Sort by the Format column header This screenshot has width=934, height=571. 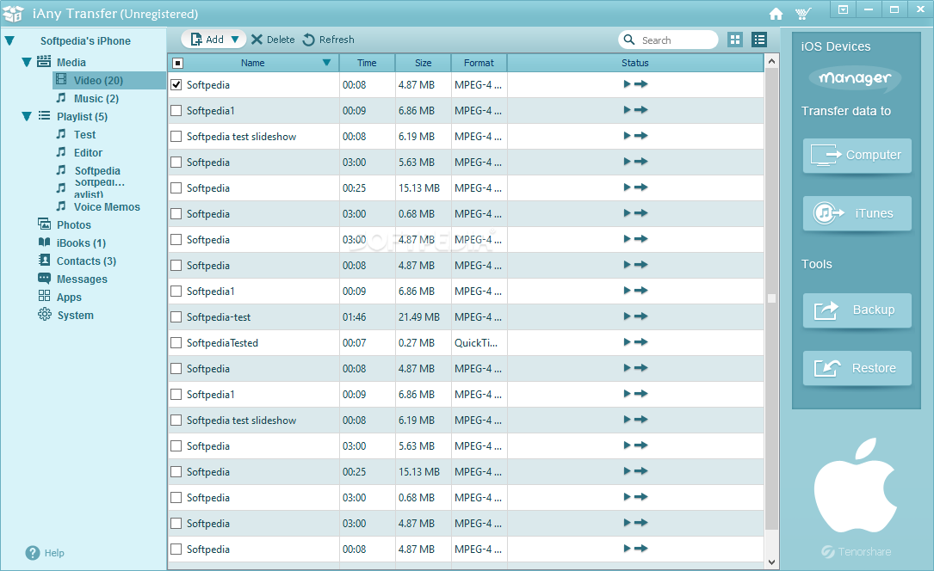[x=479, y=63]
